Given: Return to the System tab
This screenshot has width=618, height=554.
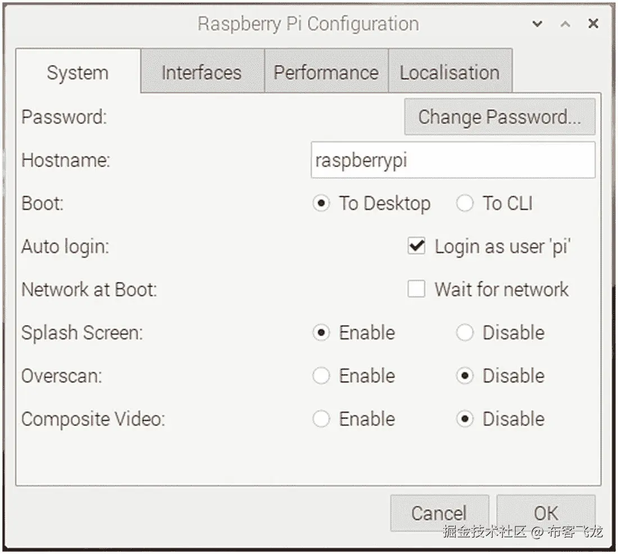Looking at the screenshot, I should click(78, 72).
